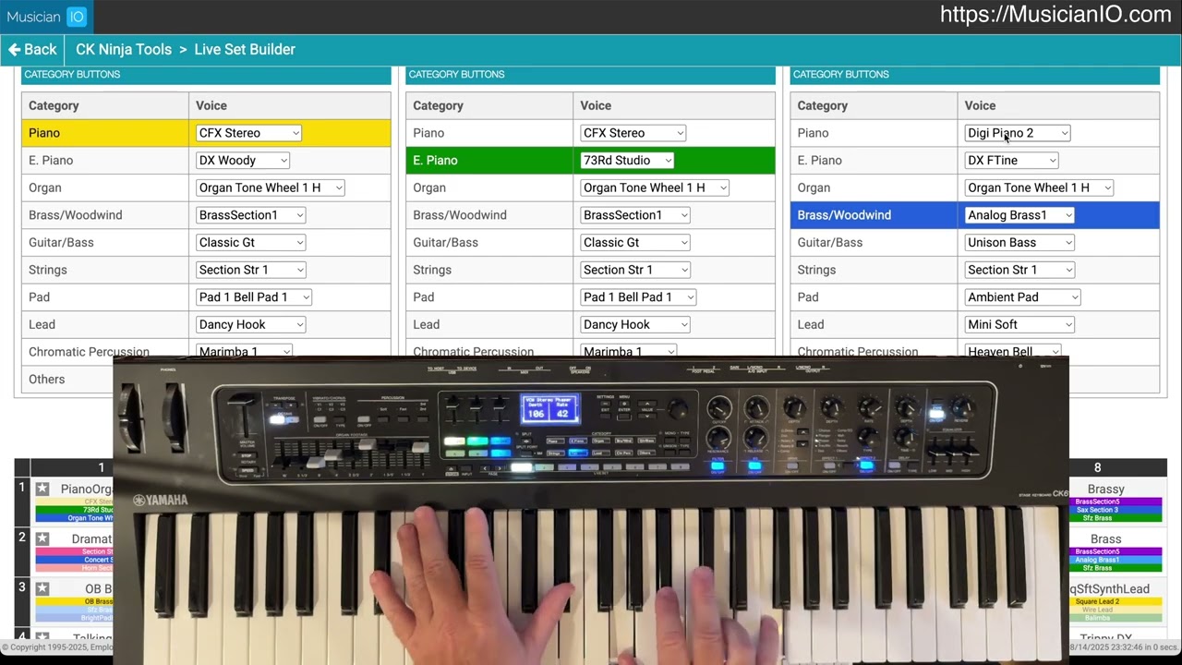Viewport: 1182px width, 665px height.
Task: Open the DX FTine voice dropdown
Action: 1012,161
